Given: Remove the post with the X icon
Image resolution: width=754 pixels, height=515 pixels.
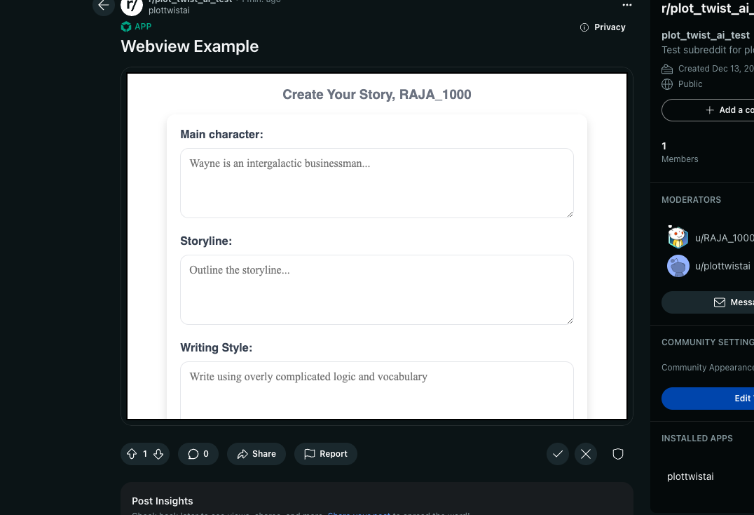Looking at the screenshot, I should coord(586,454).
